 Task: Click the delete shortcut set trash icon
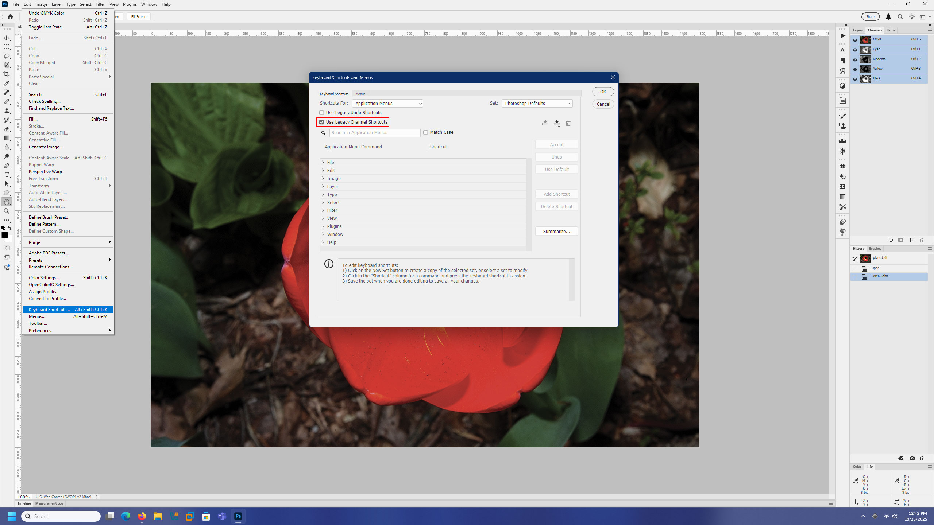coord(568,123)
